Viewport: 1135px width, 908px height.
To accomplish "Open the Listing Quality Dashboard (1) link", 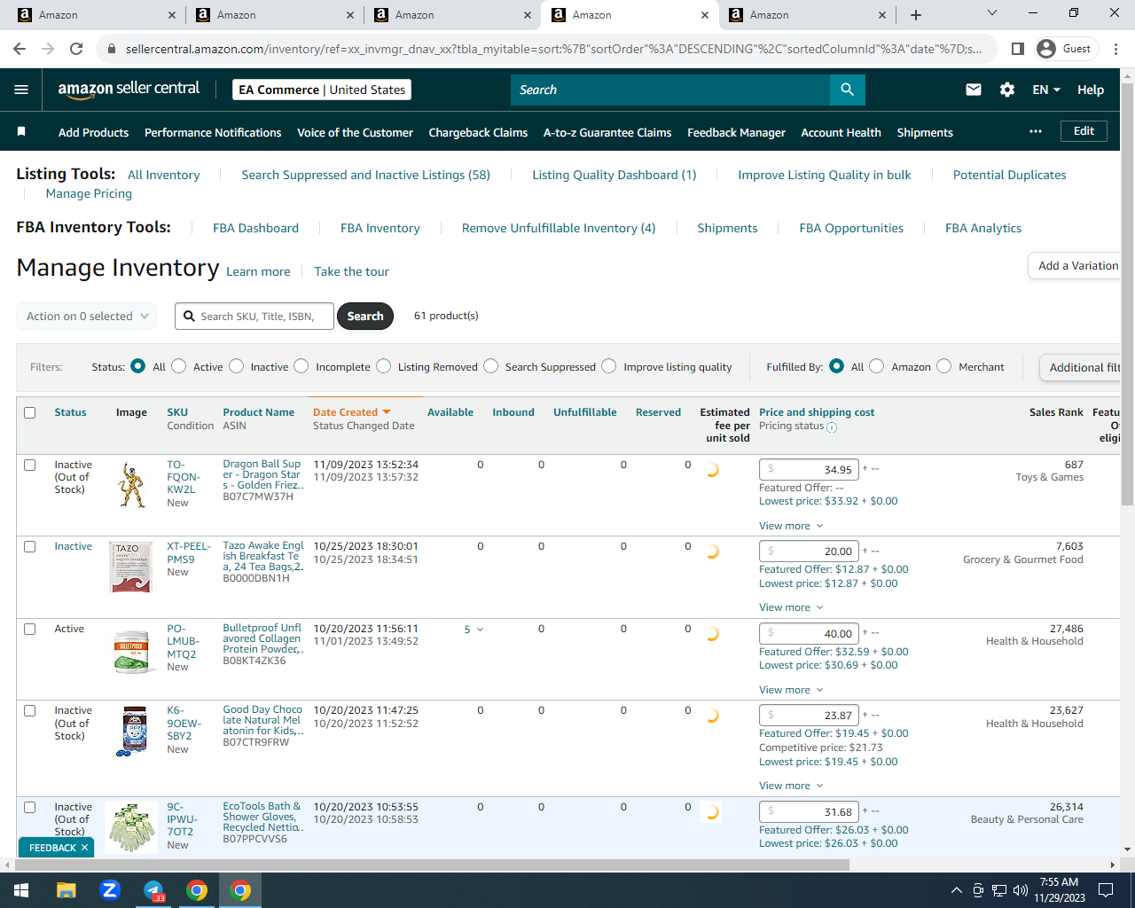I will pos(614,175).
